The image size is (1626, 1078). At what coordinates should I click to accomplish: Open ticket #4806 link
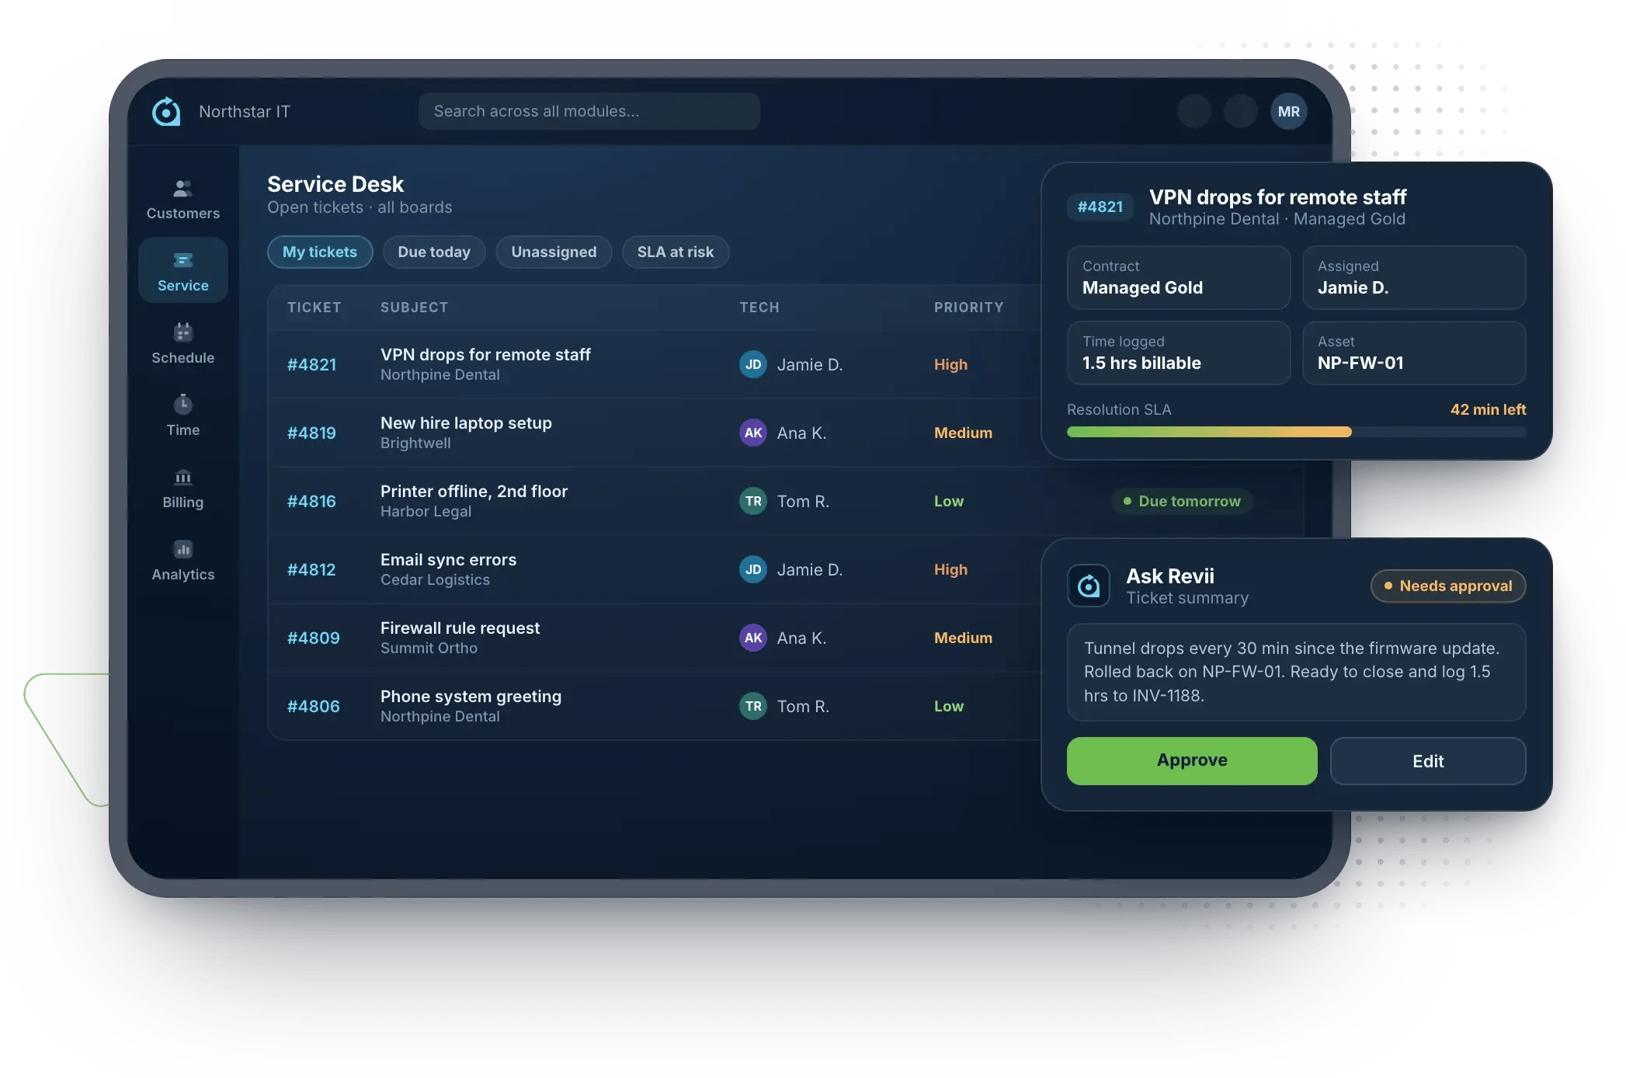313,706
